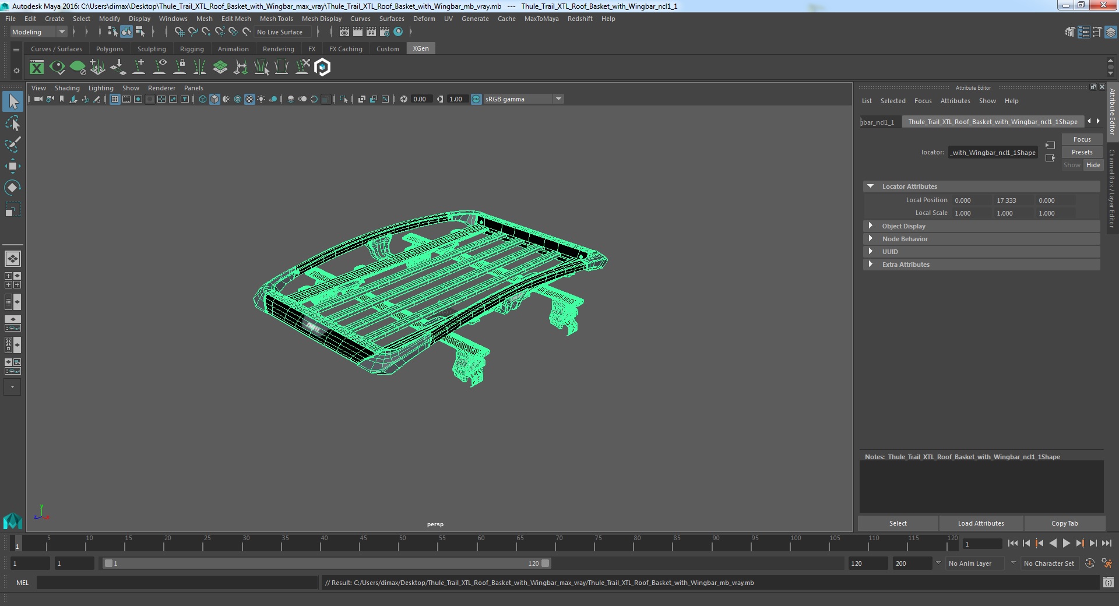Click the MEL command input field
Screen dimensions: 1119x606
(177, 582)
